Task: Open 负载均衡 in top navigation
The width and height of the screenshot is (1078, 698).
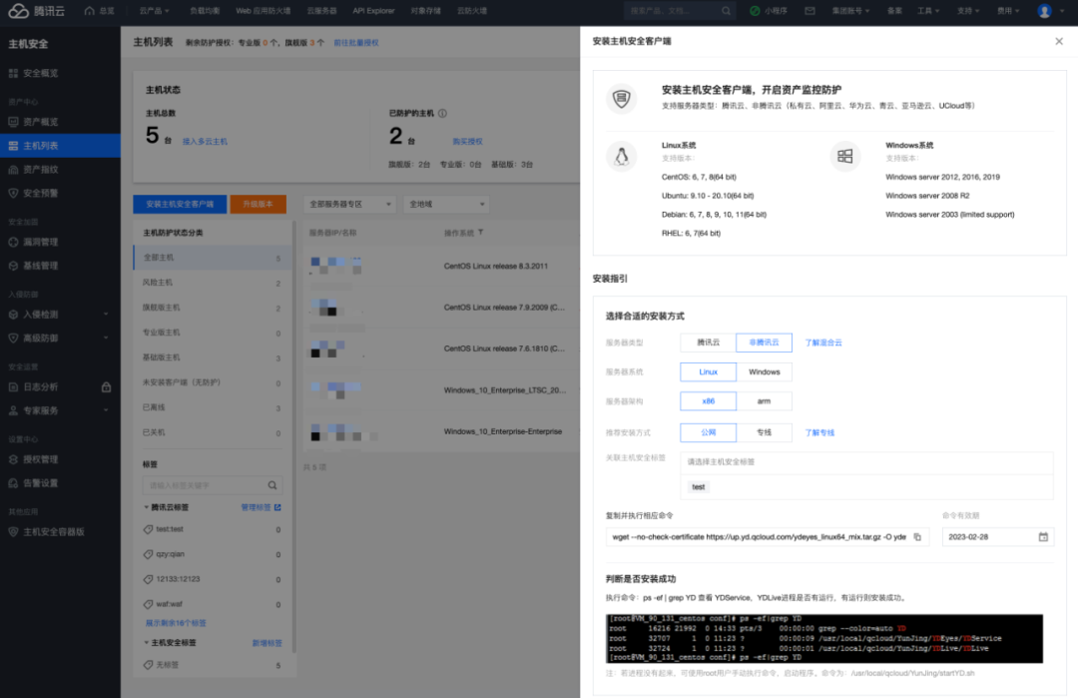Action: click(x=205, y=11)
